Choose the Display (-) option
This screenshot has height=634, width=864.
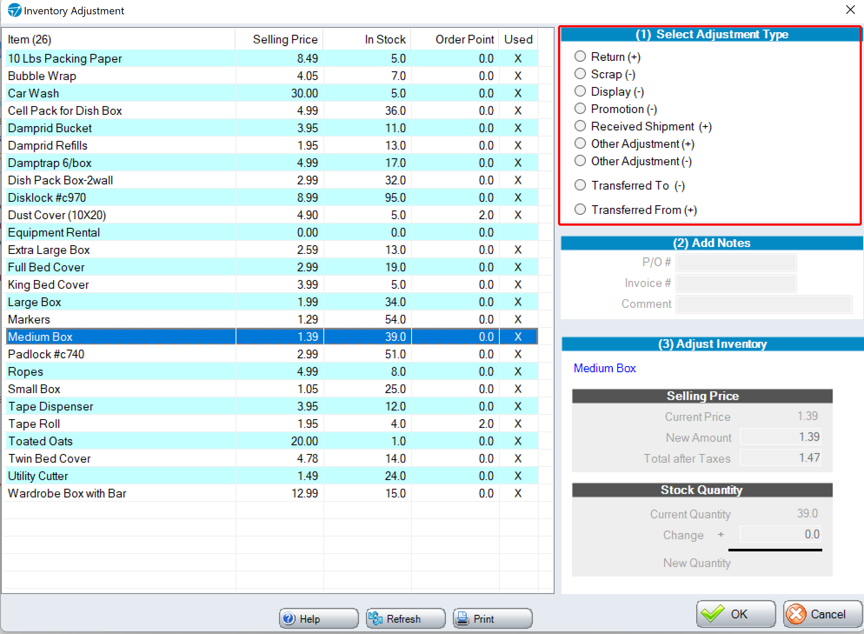tap(580, 91)
